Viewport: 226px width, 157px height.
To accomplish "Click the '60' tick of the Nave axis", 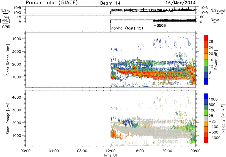I will coord(202,17).
